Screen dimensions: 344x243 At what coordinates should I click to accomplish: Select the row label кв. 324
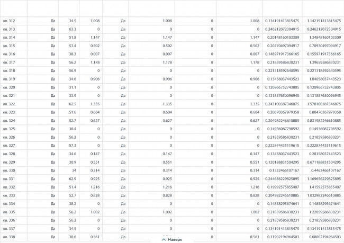pos(9,121)
